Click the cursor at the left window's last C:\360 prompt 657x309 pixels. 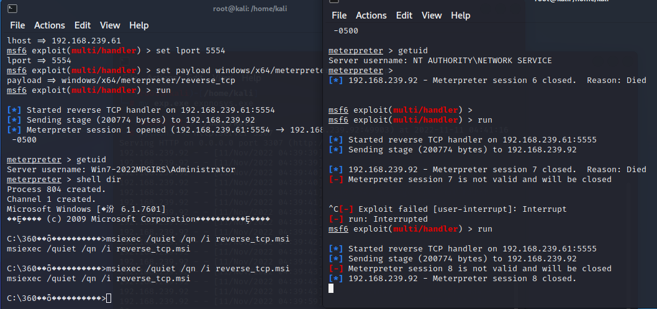click(109, 298)
